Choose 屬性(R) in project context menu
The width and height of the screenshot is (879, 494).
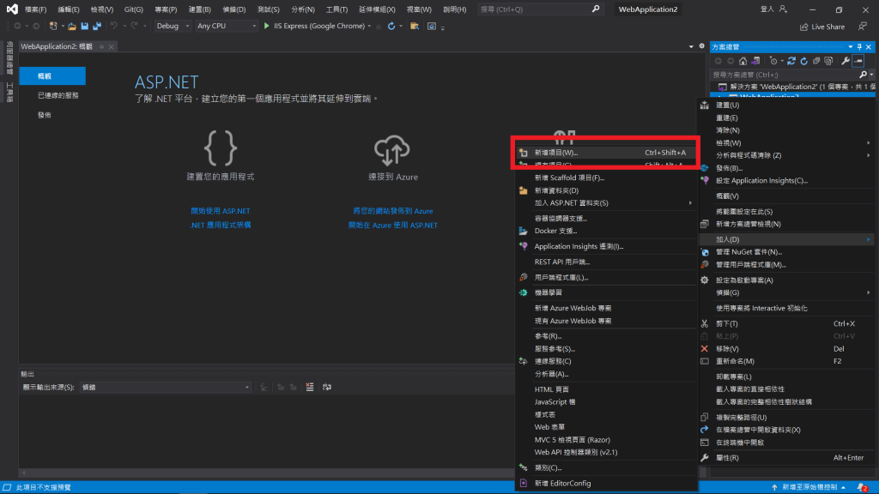click(x=787, y=458)
